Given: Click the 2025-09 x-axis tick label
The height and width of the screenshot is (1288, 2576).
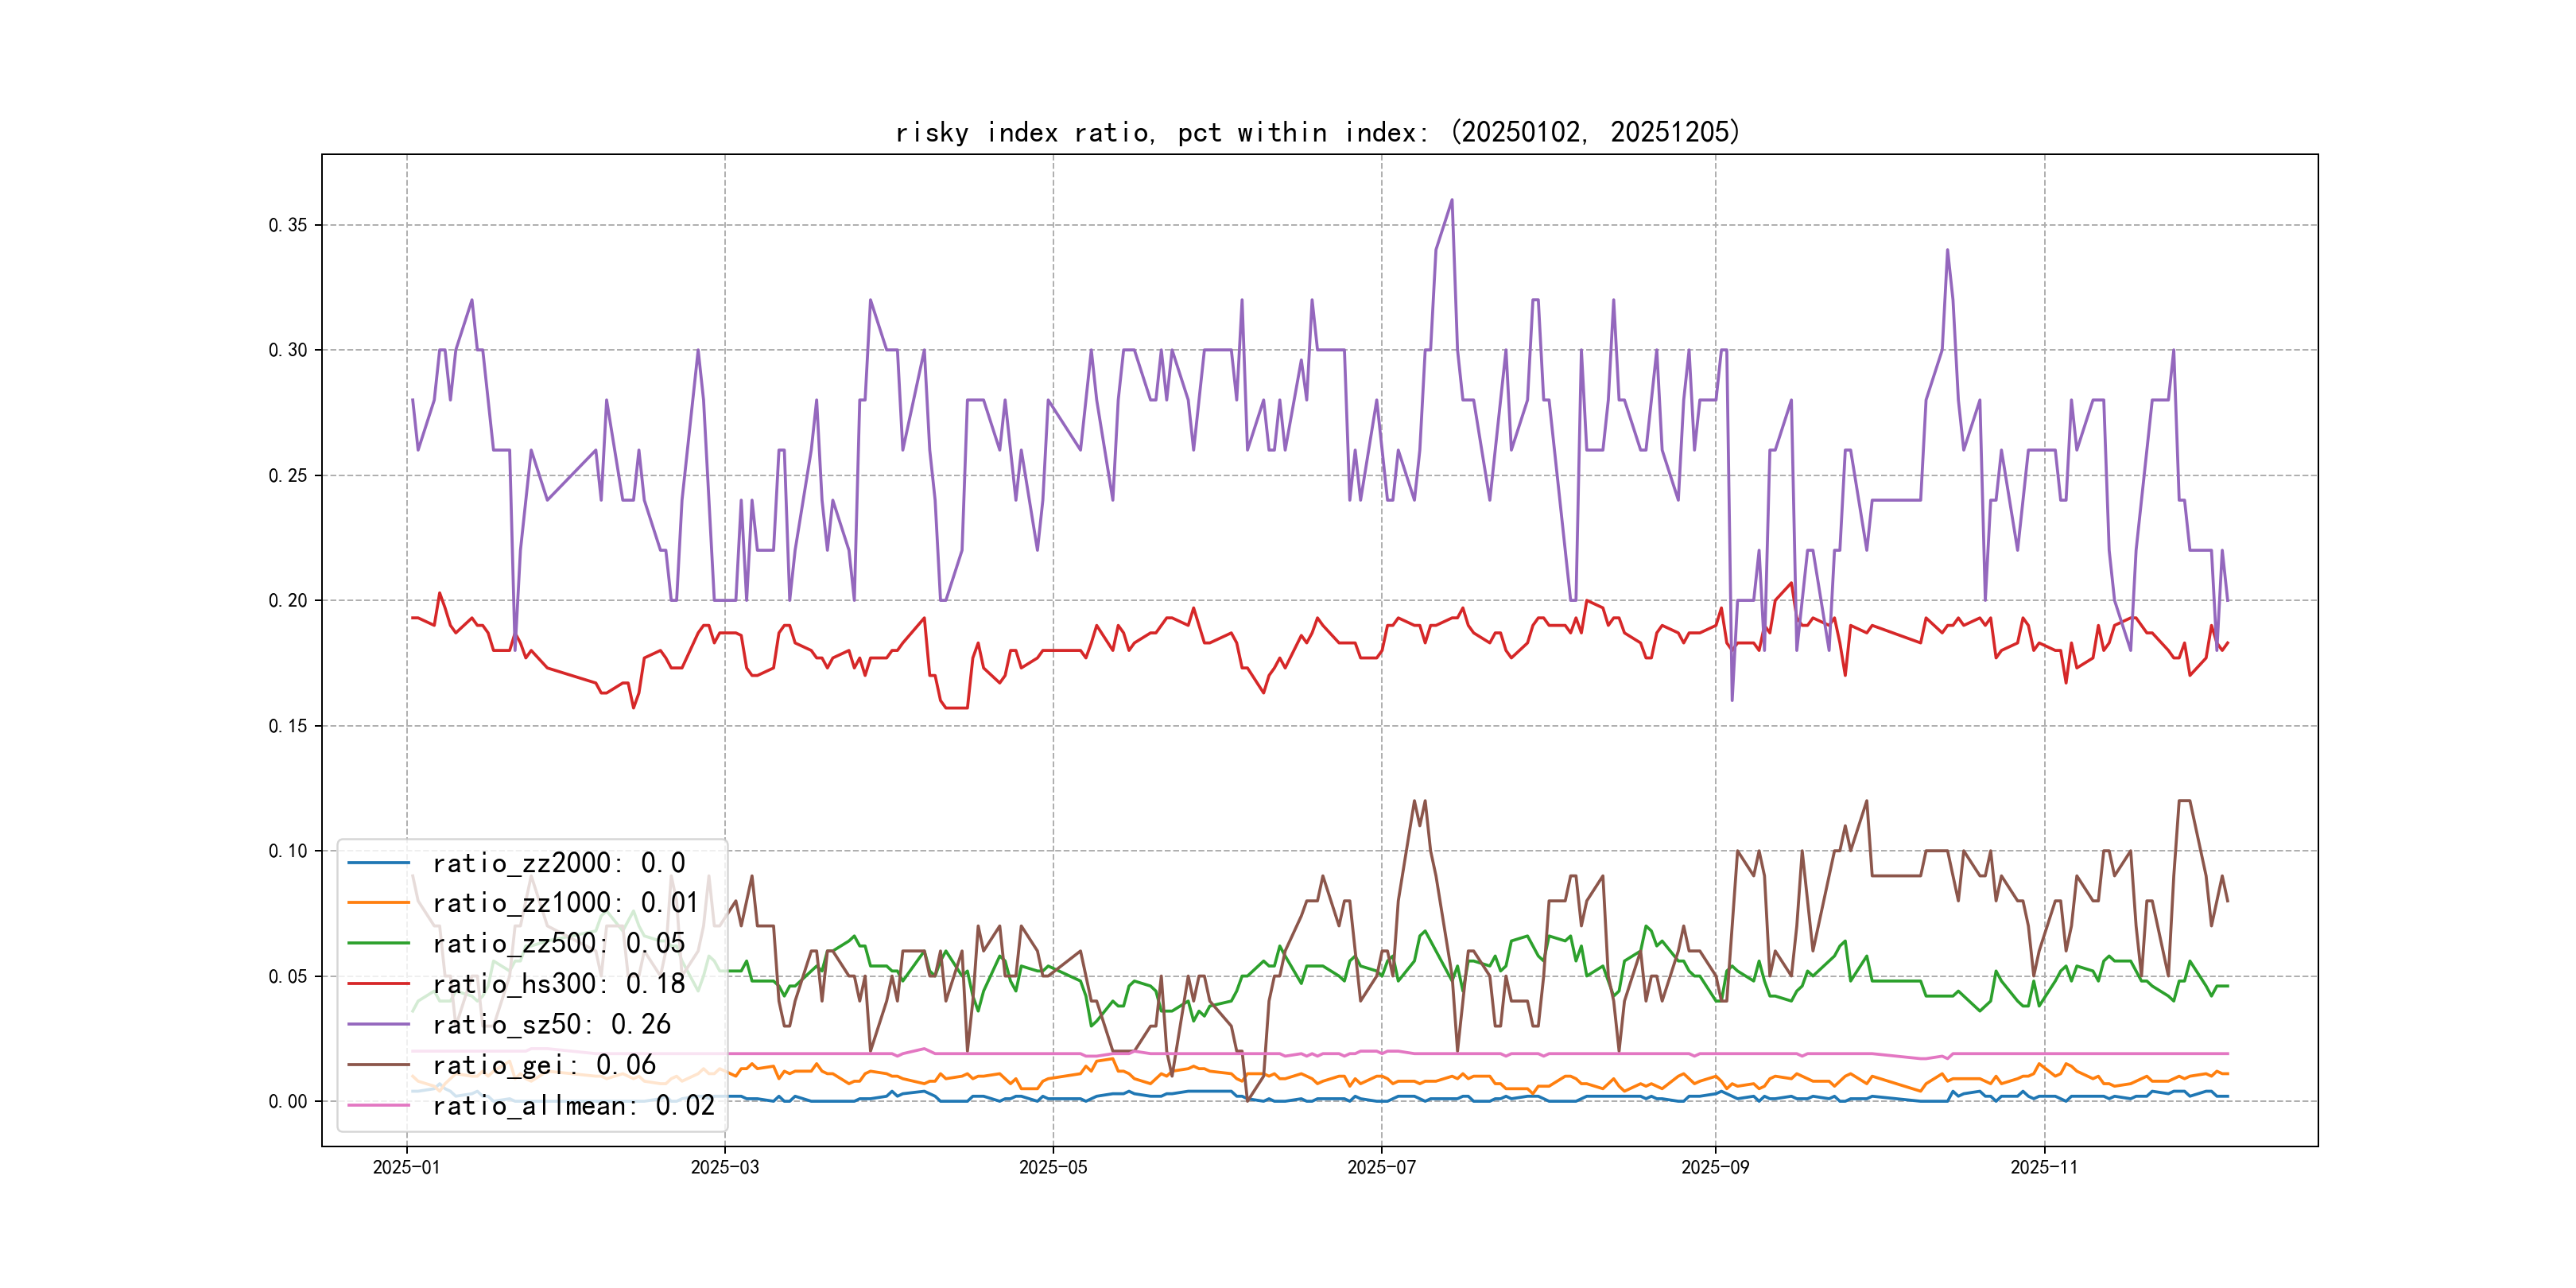Looking at the screenshot, I should coord(1715,1167).
